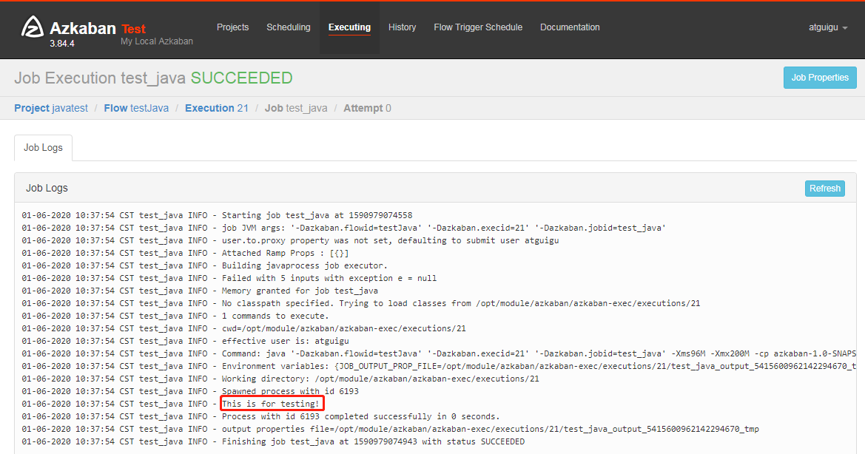Click log line 'Failed with 5 inputs with exception'

pos(229,279)
